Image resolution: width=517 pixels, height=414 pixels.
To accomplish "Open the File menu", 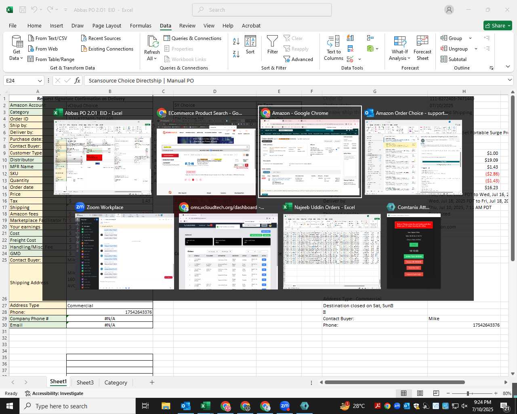I will click(x=13, y=25).
